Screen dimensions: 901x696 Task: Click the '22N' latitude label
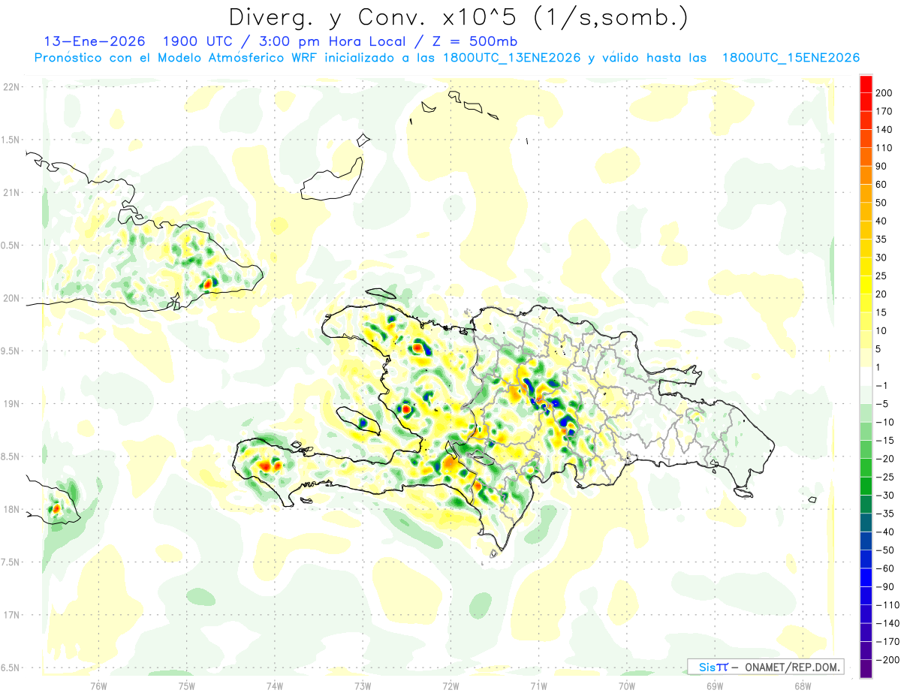click(11, 87)
